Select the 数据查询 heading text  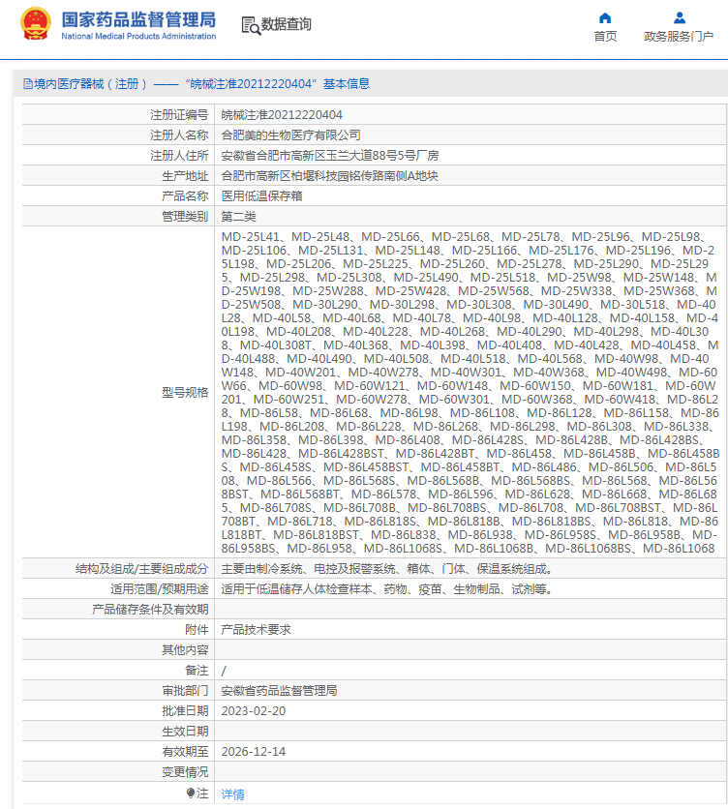286,24
